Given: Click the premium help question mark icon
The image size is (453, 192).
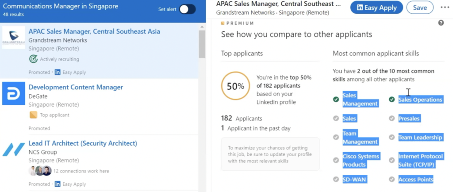Looking at the screenshot, I should [x=441, y=23].
